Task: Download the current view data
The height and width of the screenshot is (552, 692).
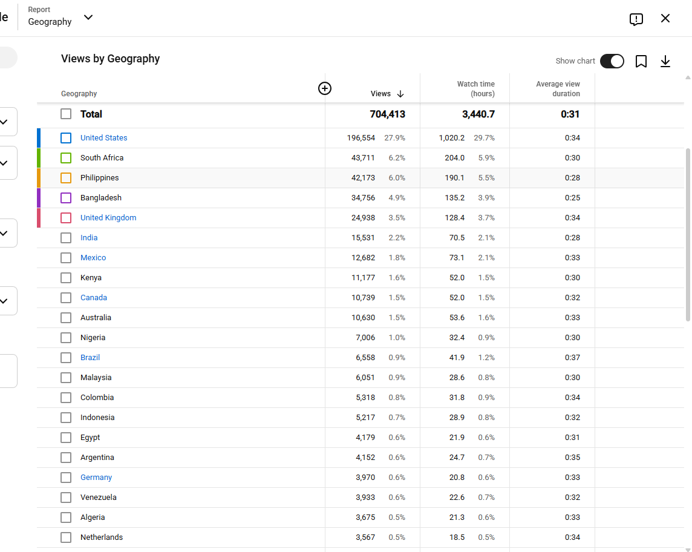Action: click(x=665, y=61)
